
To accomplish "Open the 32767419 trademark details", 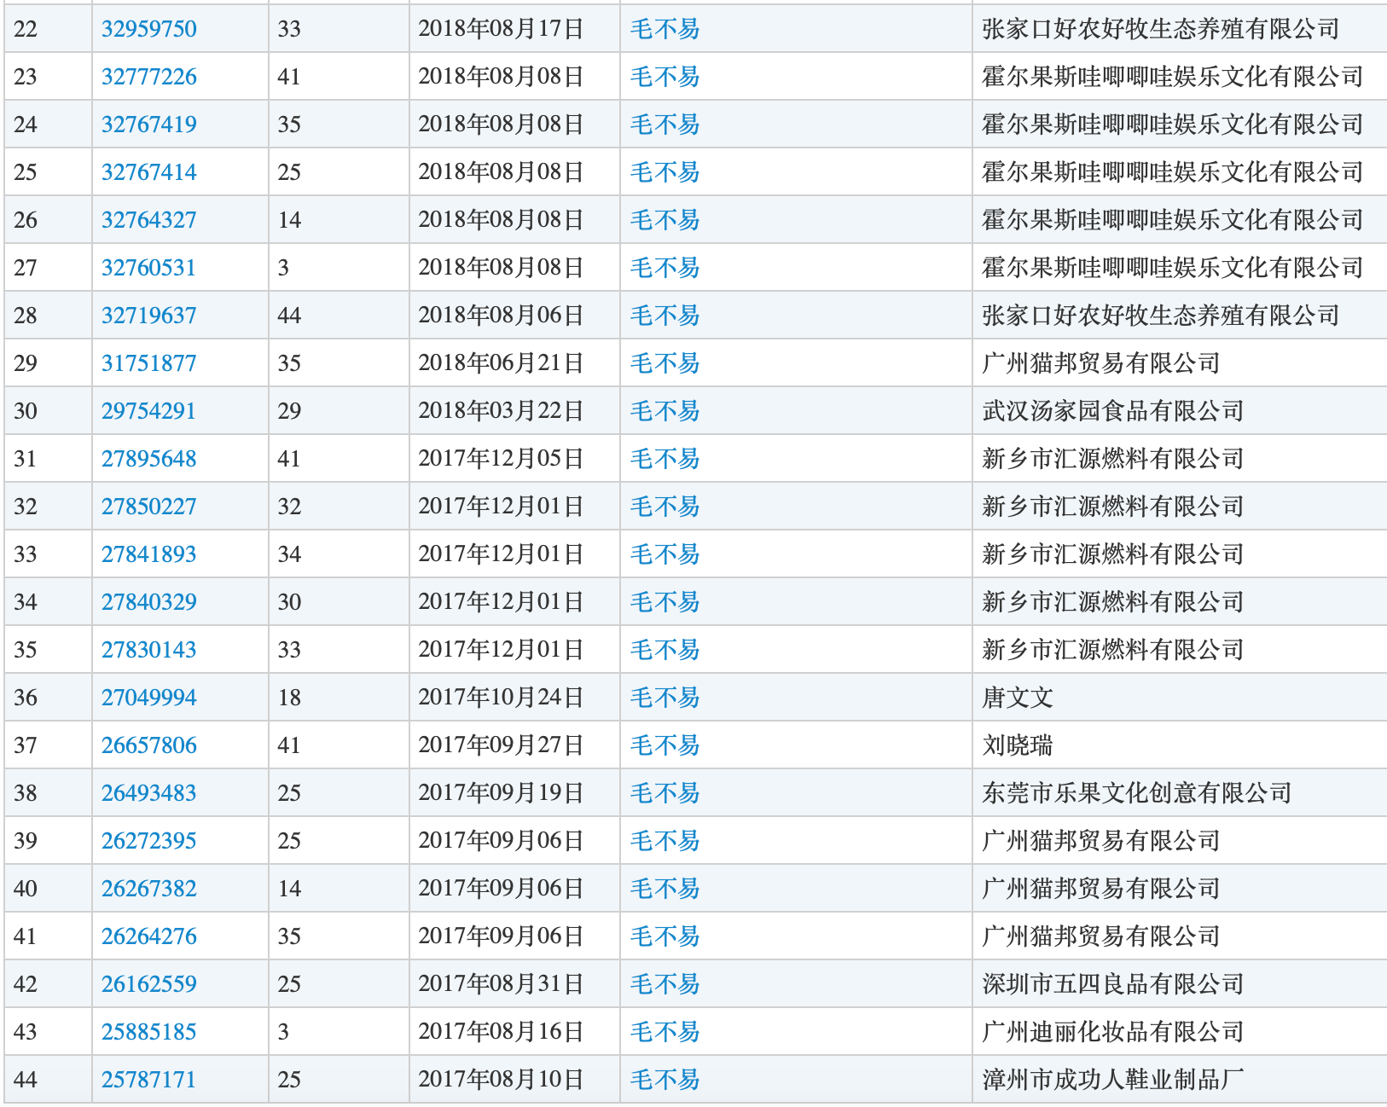I will pos(148,124).
